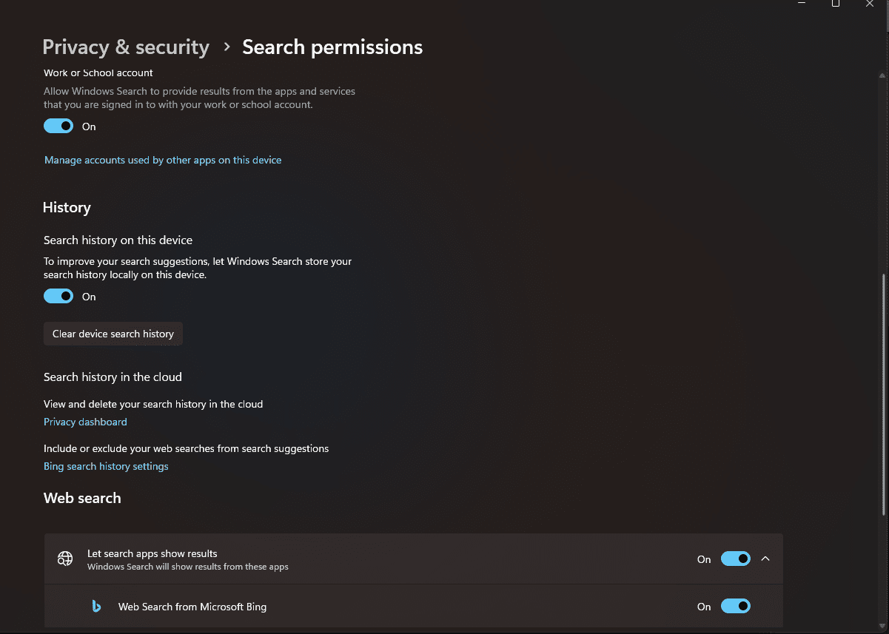Go back to Privacy & security breadcrumb
Viewport: 889px width, 634px height.
[x=126, y=47]
